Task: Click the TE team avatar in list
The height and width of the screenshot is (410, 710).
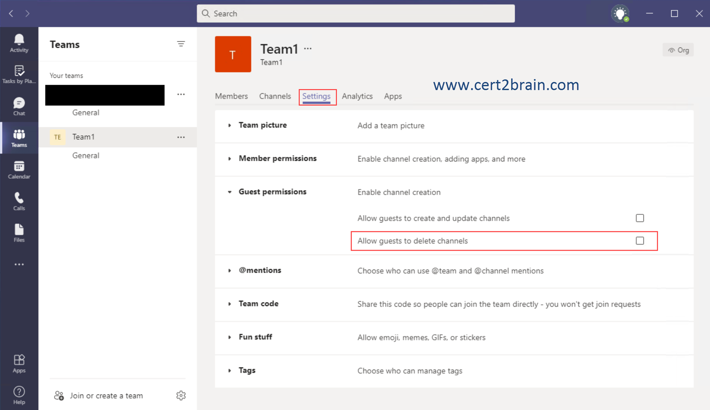Action: [x=58, y=137]
